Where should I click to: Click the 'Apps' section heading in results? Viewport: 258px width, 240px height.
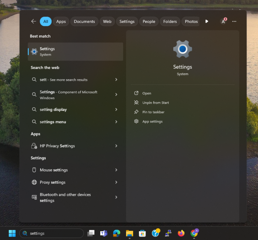tap(35, 134)
